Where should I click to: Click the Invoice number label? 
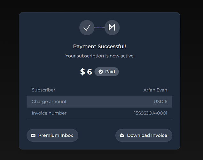point(49,113)
